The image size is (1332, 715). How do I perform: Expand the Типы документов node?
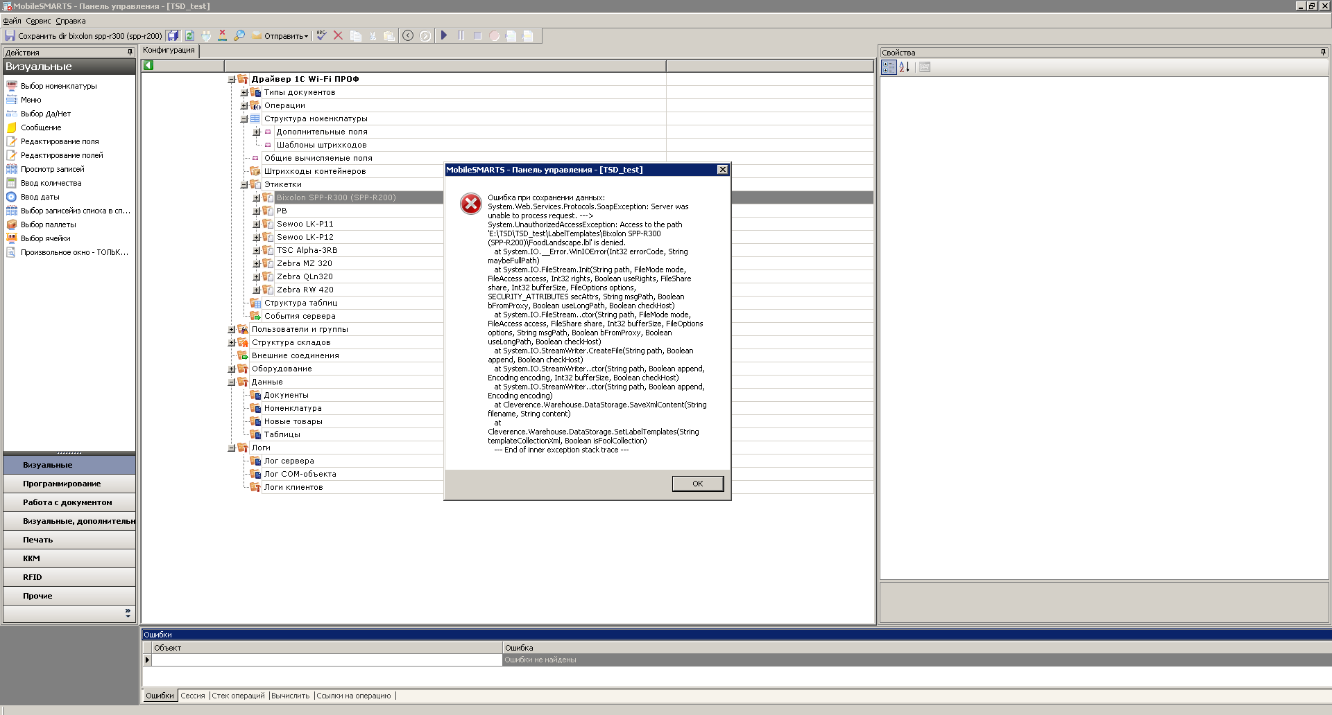[x=244, y=92]
